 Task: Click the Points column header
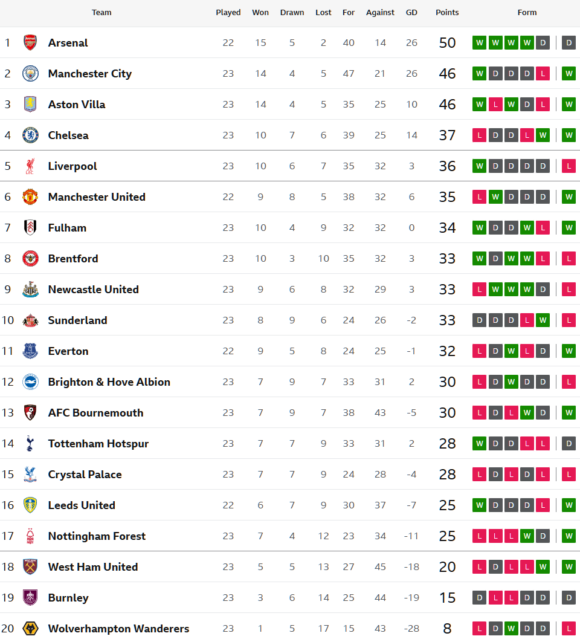point(447,12)
